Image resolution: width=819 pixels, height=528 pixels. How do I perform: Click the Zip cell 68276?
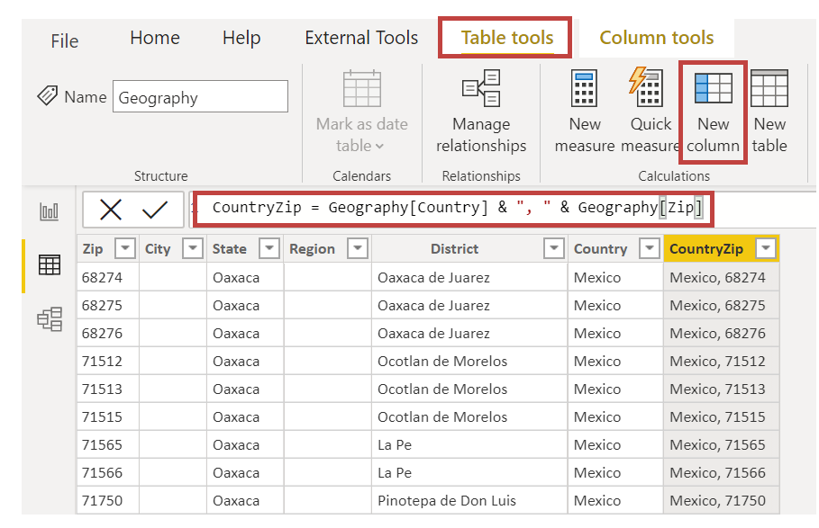(108, 333)
